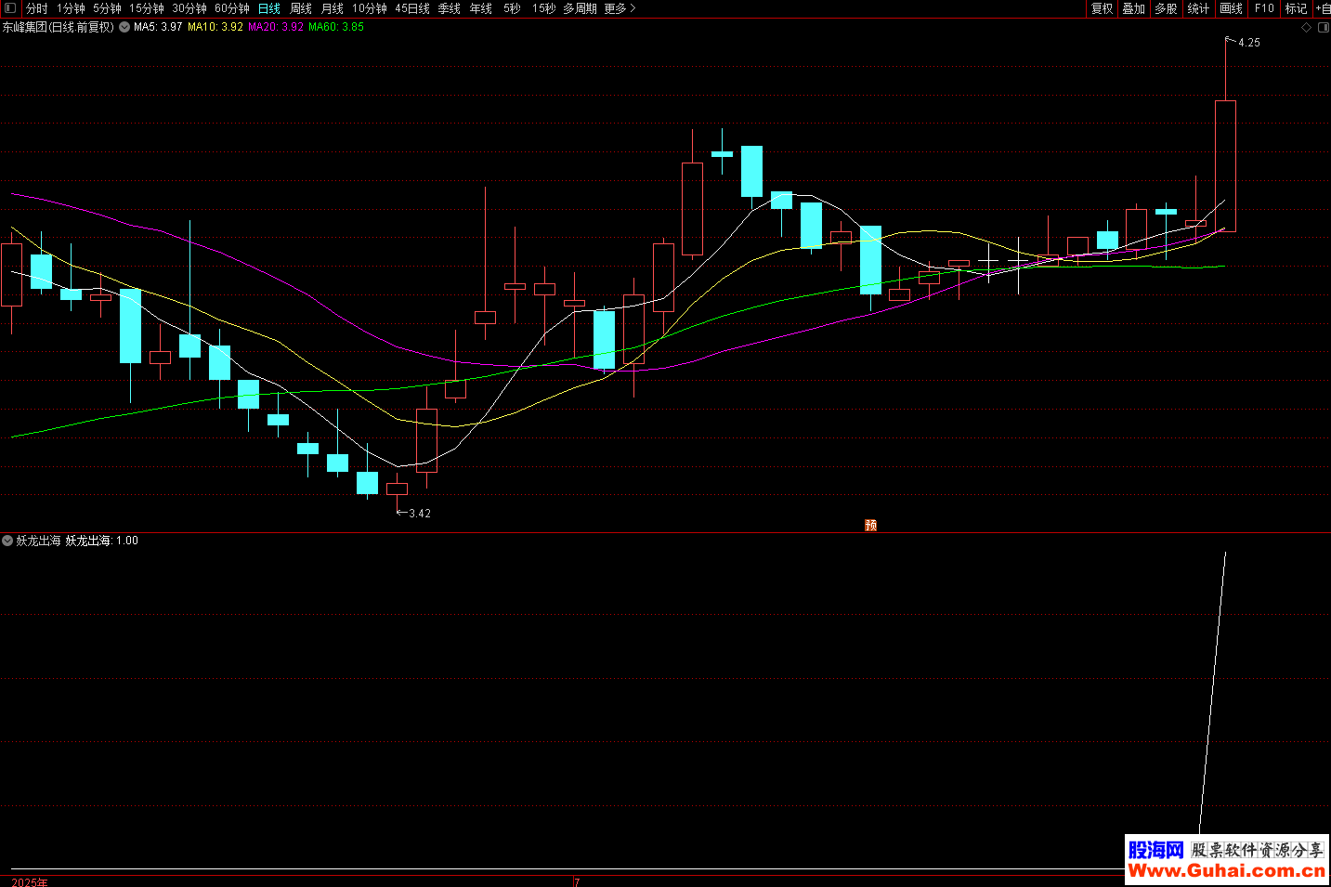Select the 周线 weekly chart tab
1331x887 pixels.
point(301,8)
